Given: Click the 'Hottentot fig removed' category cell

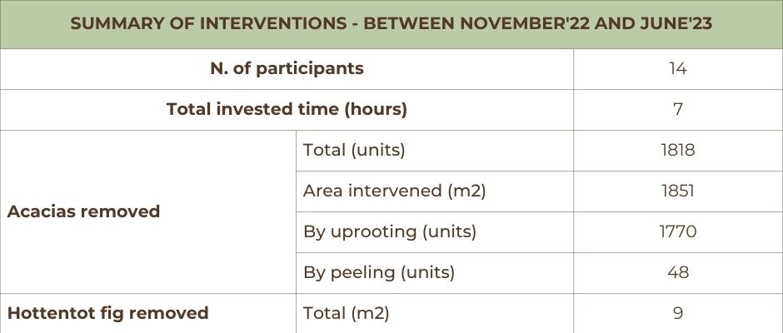Looking at the screenshot, I should 107,313.
